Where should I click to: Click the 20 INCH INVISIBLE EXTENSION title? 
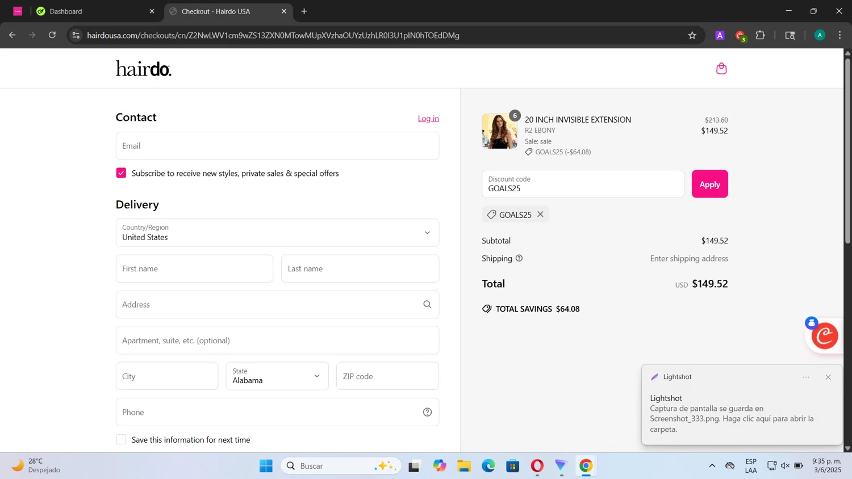coord(578,120)
